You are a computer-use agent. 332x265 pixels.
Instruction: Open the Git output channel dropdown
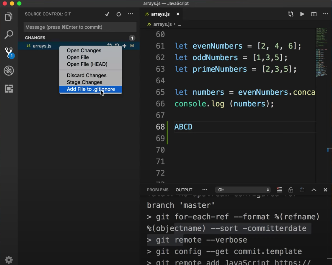coord(243,190)
